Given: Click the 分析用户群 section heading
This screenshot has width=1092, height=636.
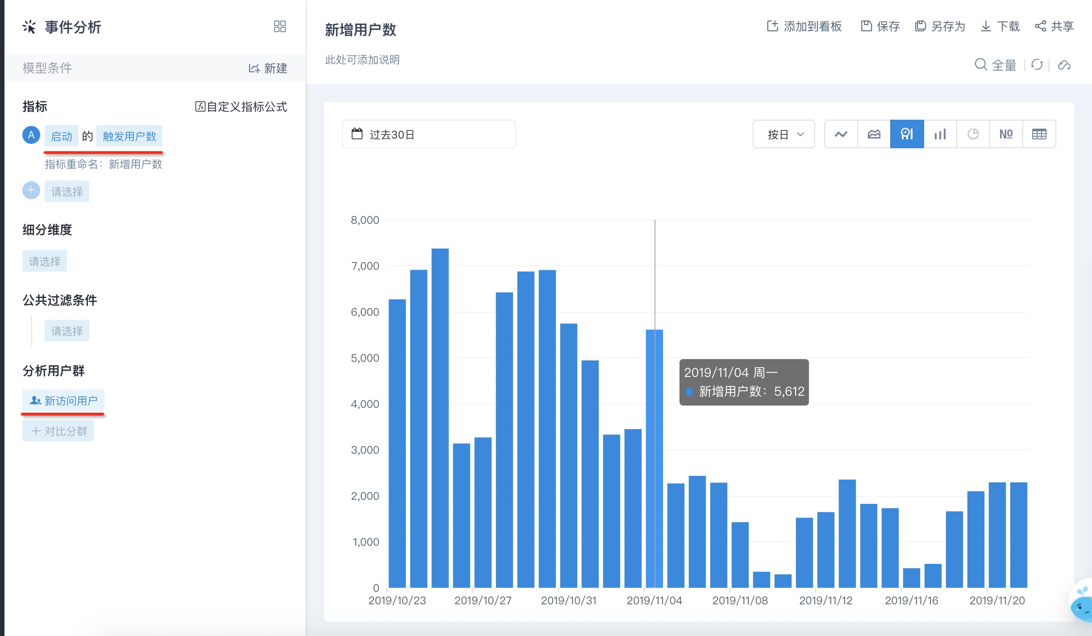Looking at the screenshot, I should (x=54, y=371).
